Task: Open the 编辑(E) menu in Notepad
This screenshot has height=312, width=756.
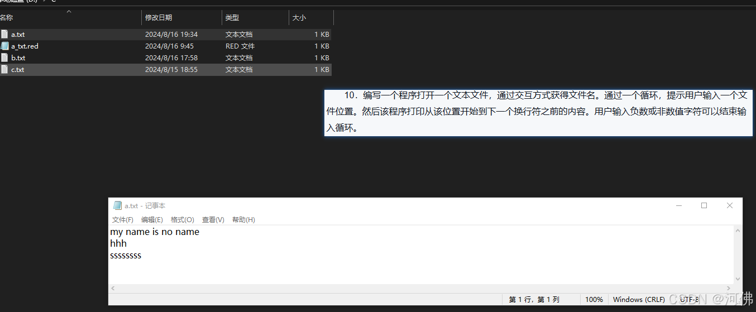Action: pos(152,220)
